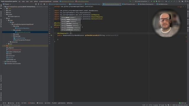
Task: Click the Run with Coverage icon
Action: click(157, 1)
